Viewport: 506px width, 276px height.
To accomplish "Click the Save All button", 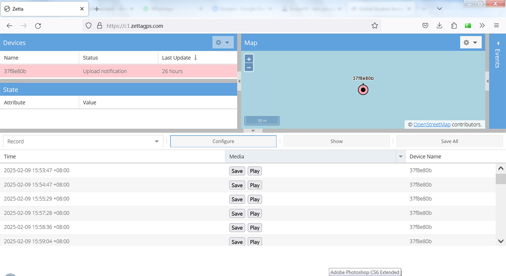I will [449, 141].
